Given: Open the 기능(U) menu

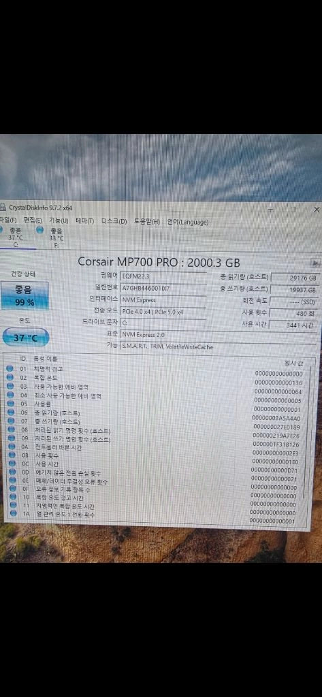Looking at the screenshot, I should 59,221.
